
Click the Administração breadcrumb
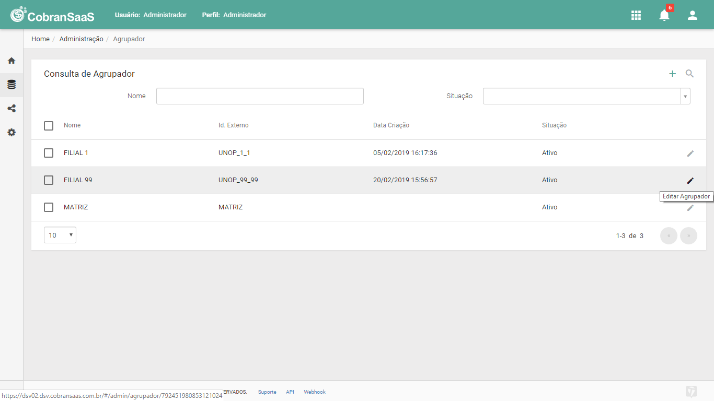pyautogui.click(x=81, y=39)
